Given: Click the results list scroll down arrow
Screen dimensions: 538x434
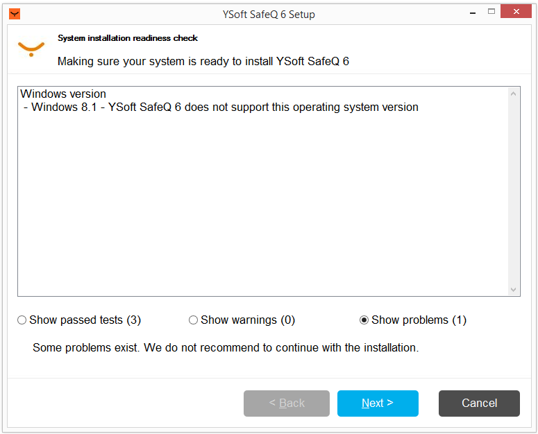Looking at the screenshot, I should pyautogui.click(x=514, y=289).
